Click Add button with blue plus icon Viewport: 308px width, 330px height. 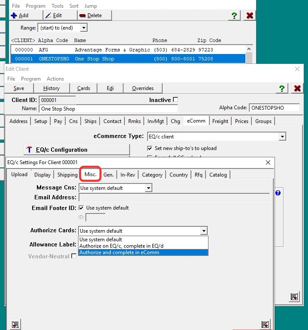click(26, 15)
